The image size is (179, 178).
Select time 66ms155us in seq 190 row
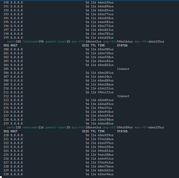pos(105,2)
